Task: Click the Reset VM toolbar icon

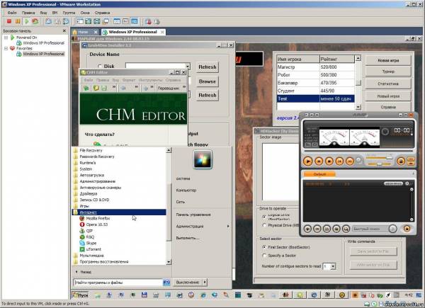Action: coord(35,21)
